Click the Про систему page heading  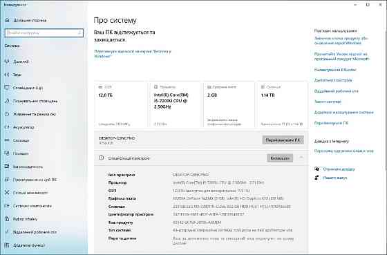point(115,20)
